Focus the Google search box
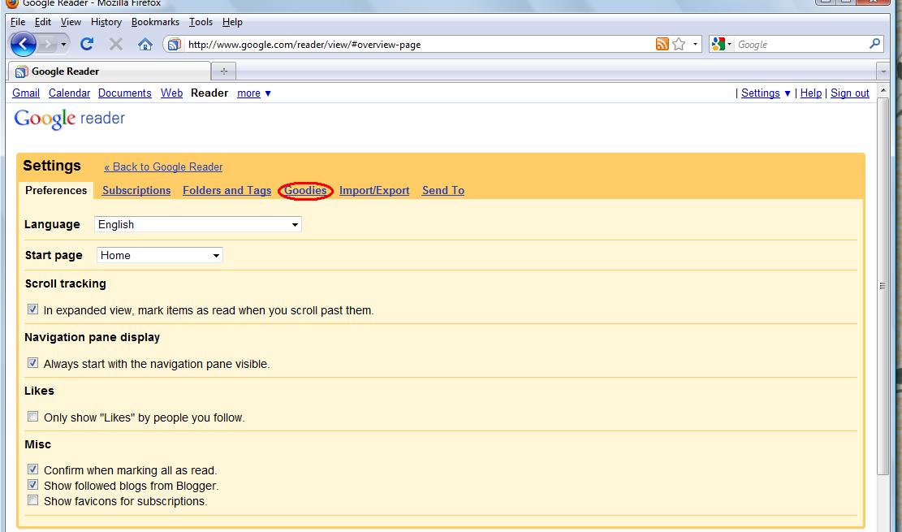Image resolution: width=902 pixels, height=532 pixels. pos(801,45)
